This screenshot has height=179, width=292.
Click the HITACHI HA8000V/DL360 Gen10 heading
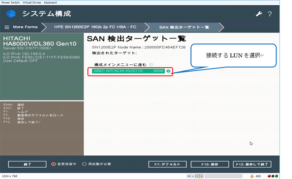(40, 41)
